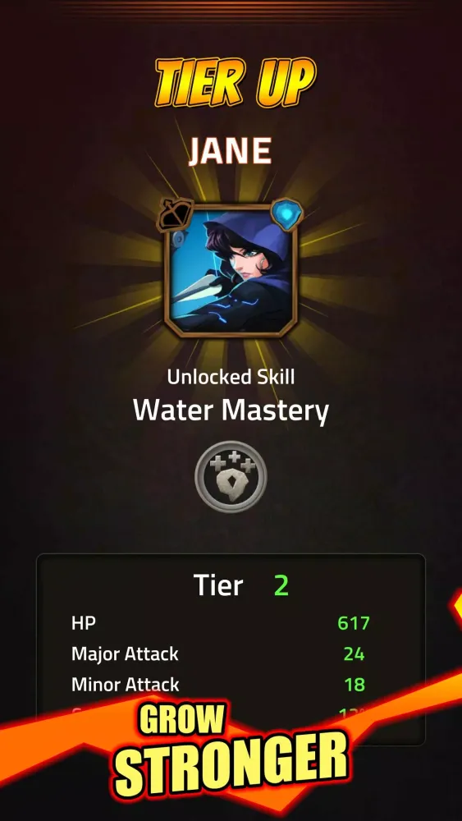Tap the crossbow class icon on portrait

coord(176,216)
